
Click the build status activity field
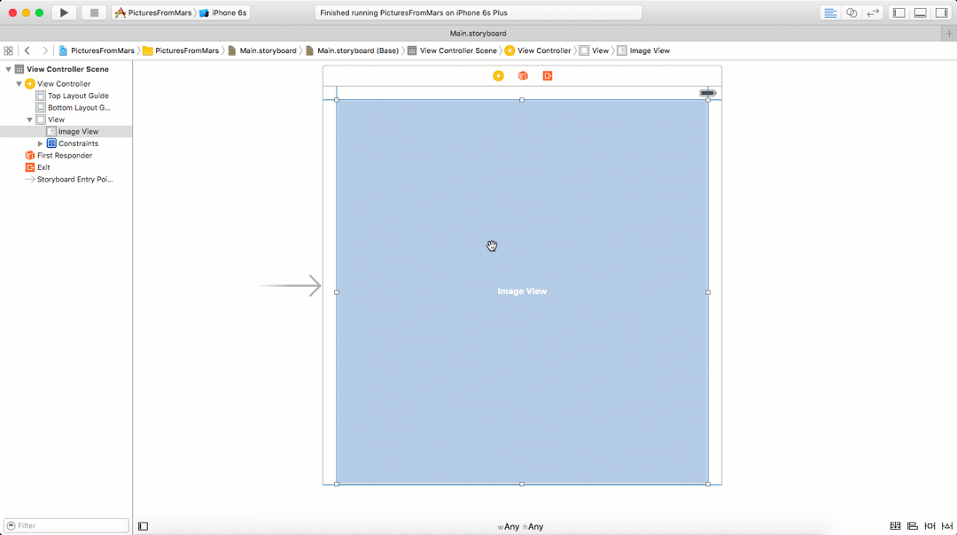point(478,12)
